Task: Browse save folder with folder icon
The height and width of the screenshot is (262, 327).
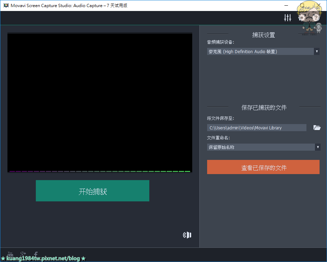Action: [x=317, y=128]
